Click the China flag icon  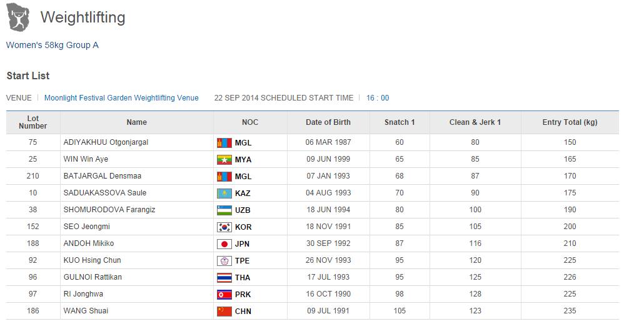coord(224,312)
